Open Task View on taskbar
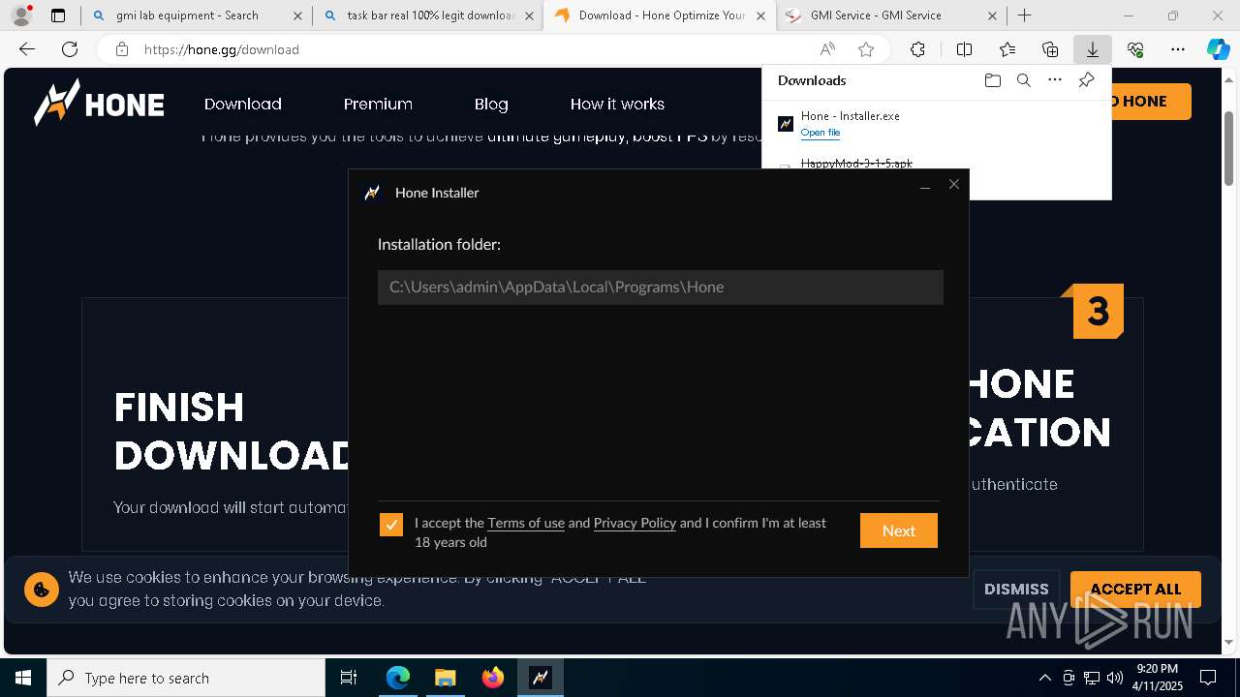 tap(349, 678)
